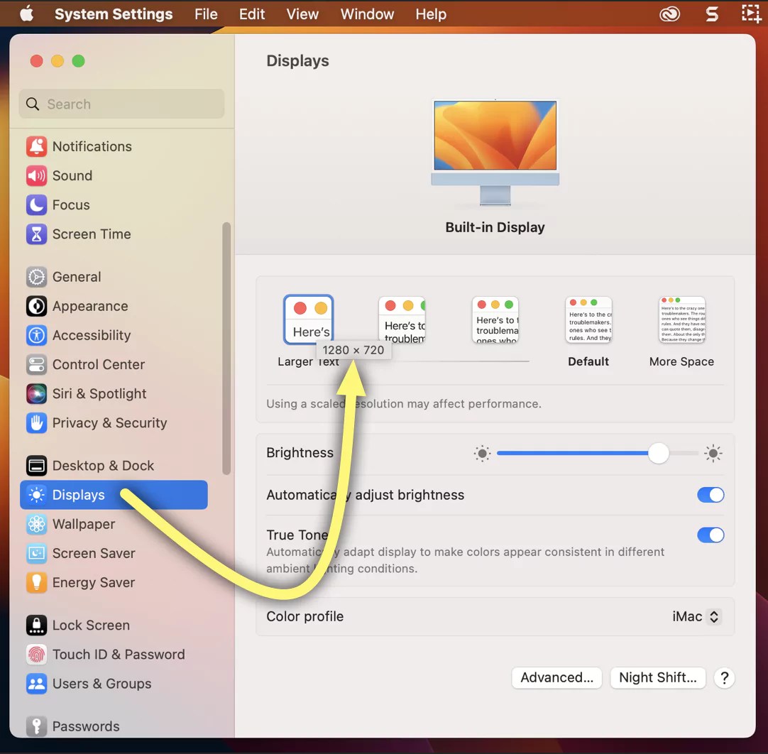The height and width of the screenshot is (754, 768).
Task: Select the Larger Text resolution option
Action: click(308, 319)
